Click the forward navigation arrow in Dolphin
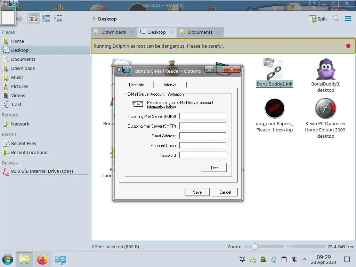356x267 pixels. coord(20,19)
